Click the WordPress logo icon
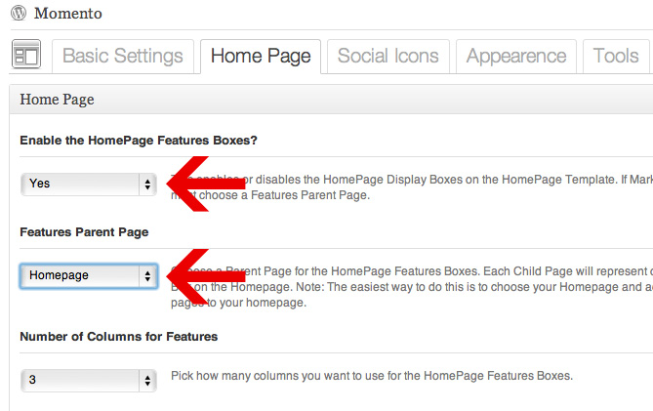This screenshot has height=411, width=653. coord(17,15)
